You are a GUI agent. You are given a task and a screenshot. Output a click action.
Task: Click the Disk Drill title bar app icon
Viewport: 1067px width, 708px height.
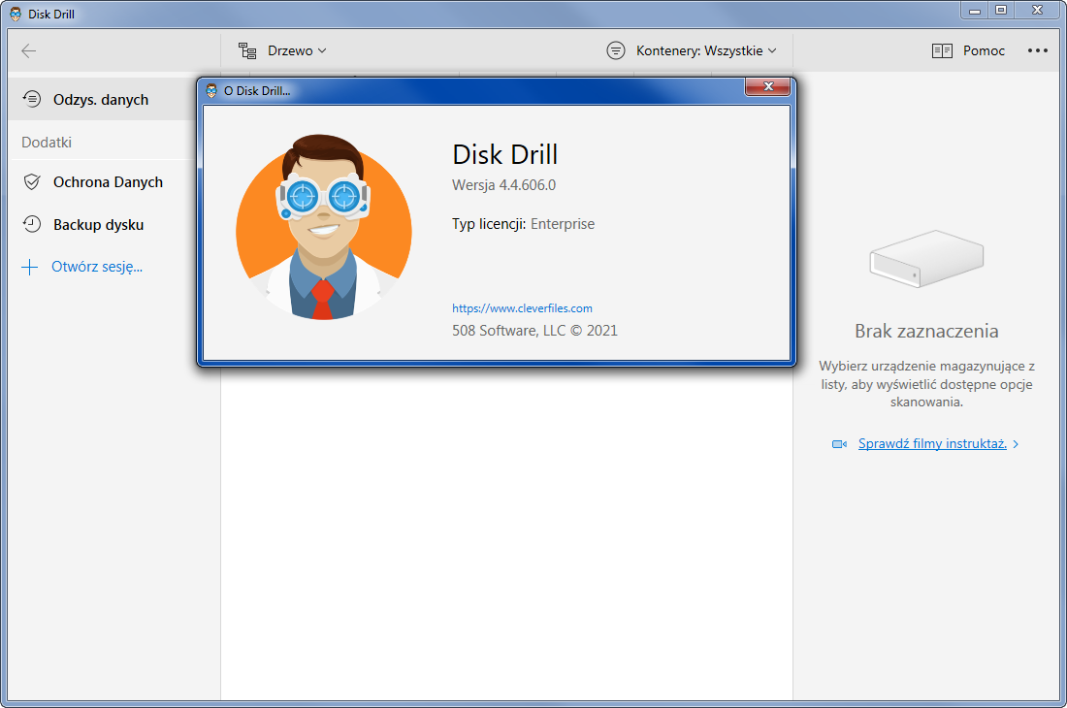[16, 14]
